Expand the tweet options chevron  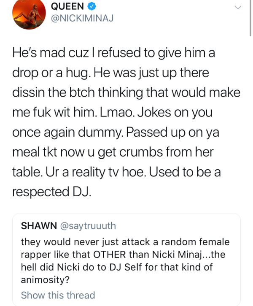(238, 8)
